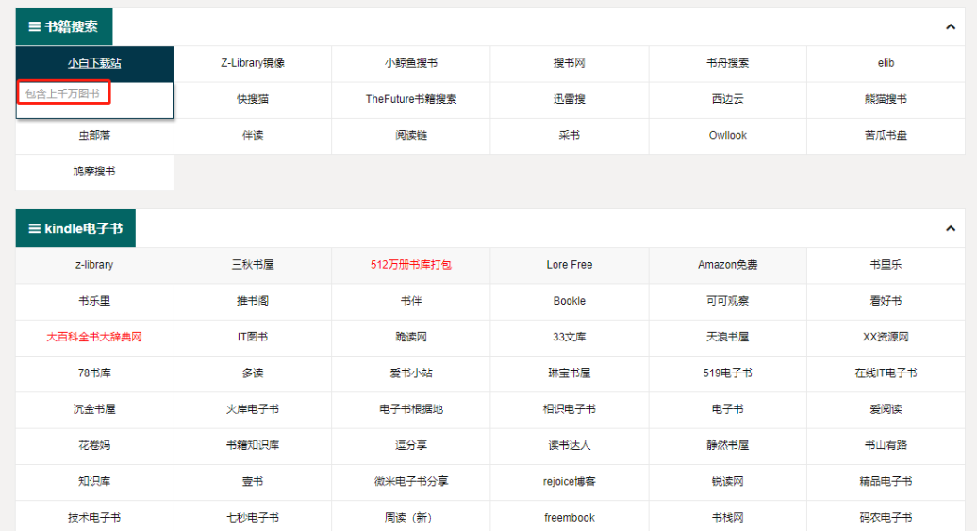This screenshot has width=977, height=531.
Task: Visit the rejoice博客 site
Action: pyautogui.click(x=570, y=482)
